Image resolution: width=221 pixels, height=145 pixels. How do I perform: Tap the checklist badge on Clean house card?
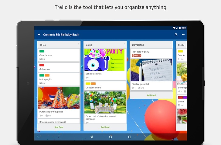tap(42, 59)
